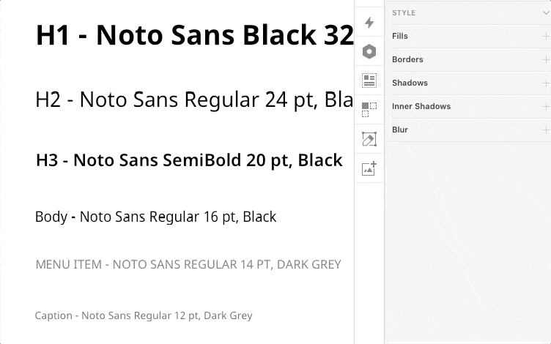Select the H1 Noto Sans Black text
551x344 pixels.
click(x=194, y=35)
